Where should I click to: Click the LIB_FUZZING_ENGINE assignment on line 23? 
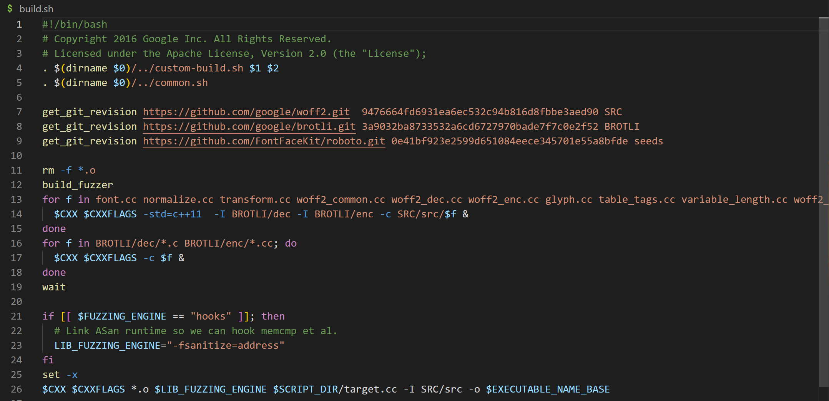(107, 345)
